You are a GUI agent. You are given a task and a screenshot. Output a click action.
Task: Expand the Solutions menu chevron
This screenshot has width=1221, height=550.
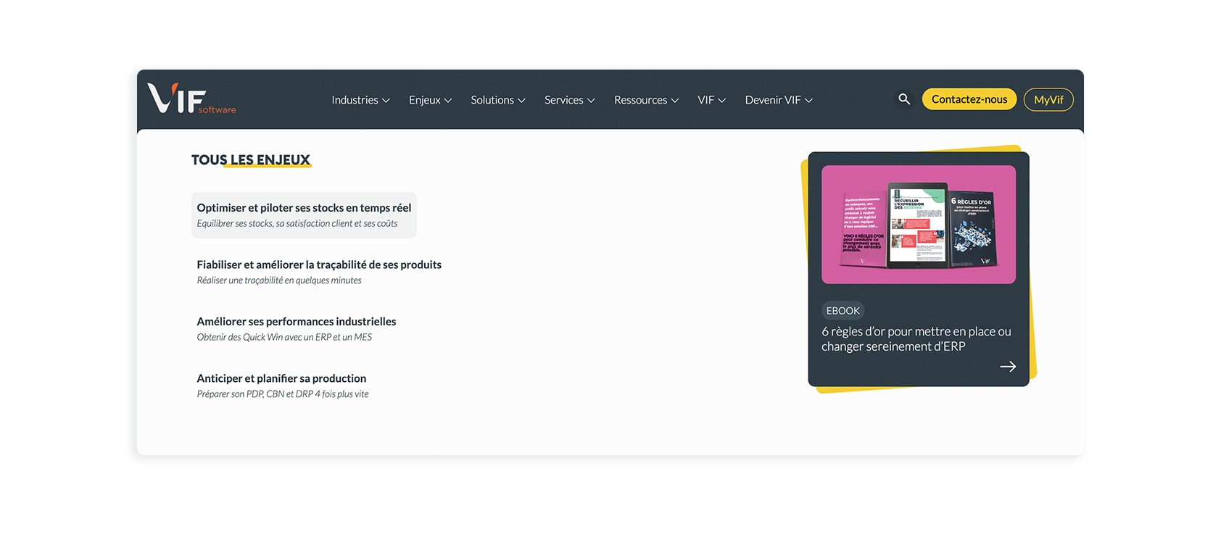click(521, 101)
